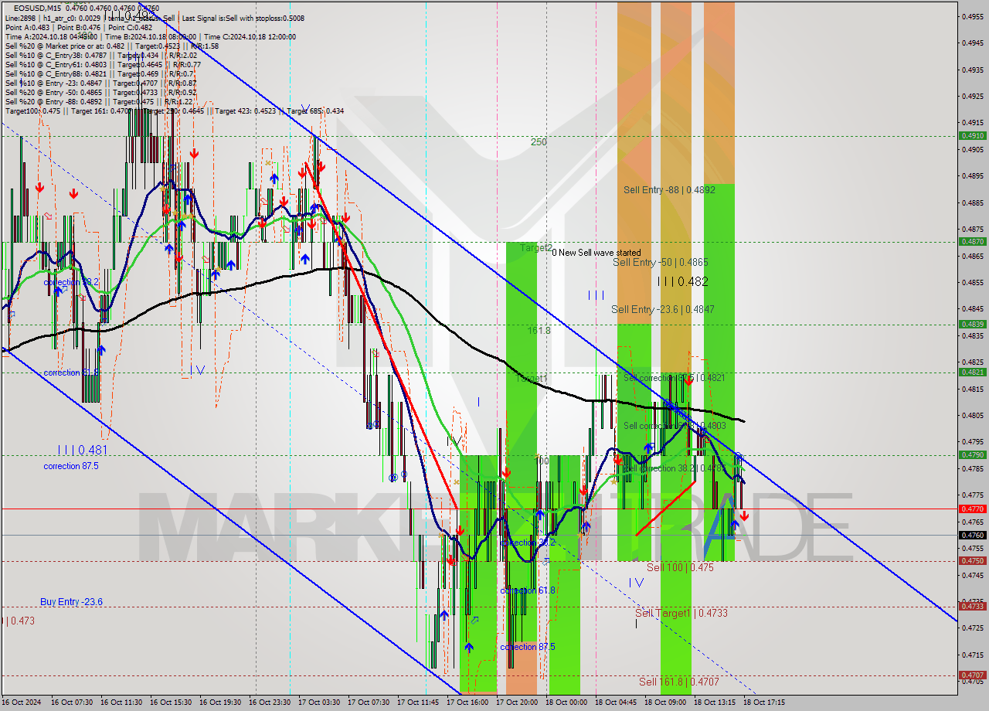Click the '17 Oct 16:00' time axis label

tap(467, 702)
